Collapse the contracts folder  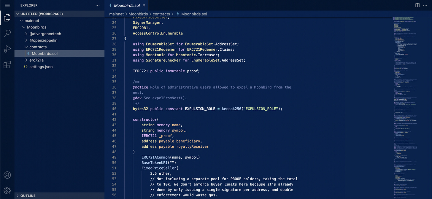click(59, 47)
